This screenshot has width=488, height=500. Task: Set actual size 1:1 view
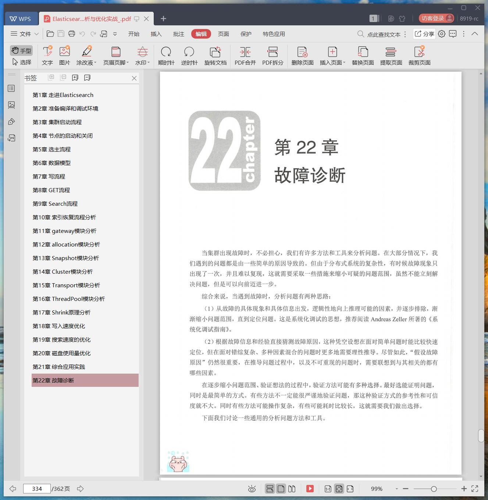[328, 489]
